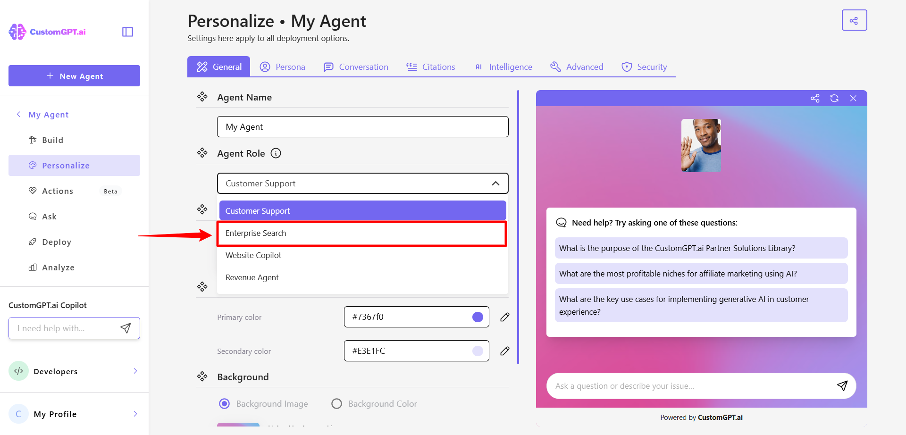Select Background Color radio option
Viewport: 906px width, 435px height.
336,404
